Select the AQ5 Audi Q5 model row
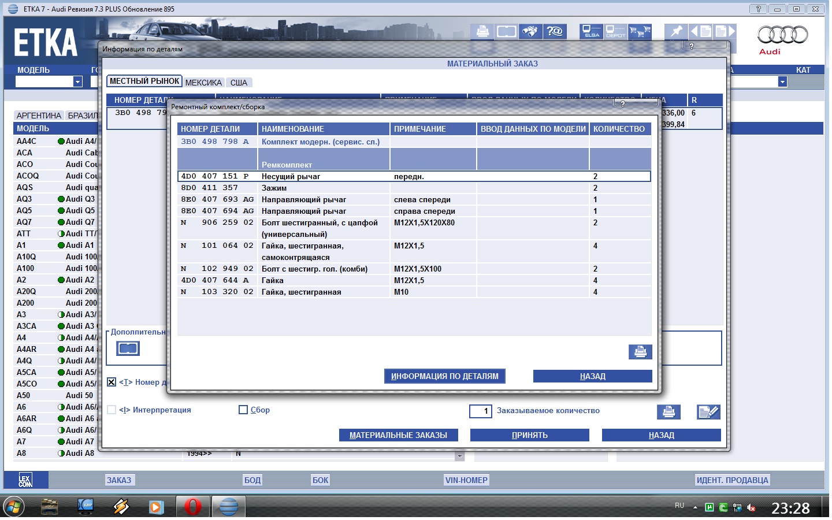The image size is (832, 520). (56, 210)
